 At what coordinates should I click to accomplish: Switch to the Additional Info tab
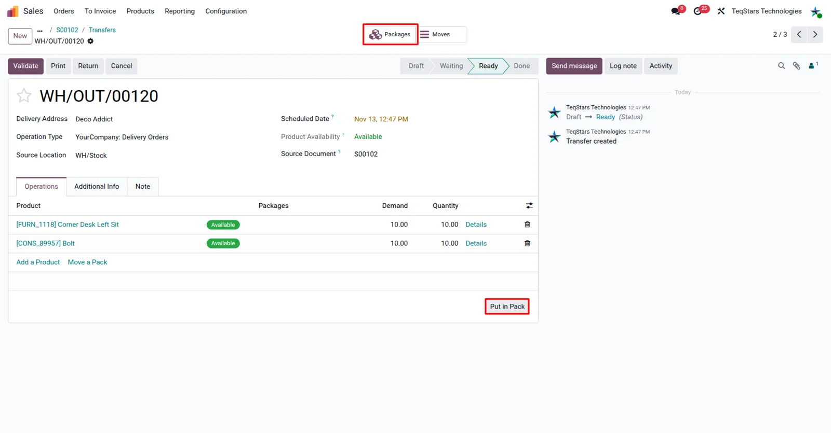coord(97,187)
